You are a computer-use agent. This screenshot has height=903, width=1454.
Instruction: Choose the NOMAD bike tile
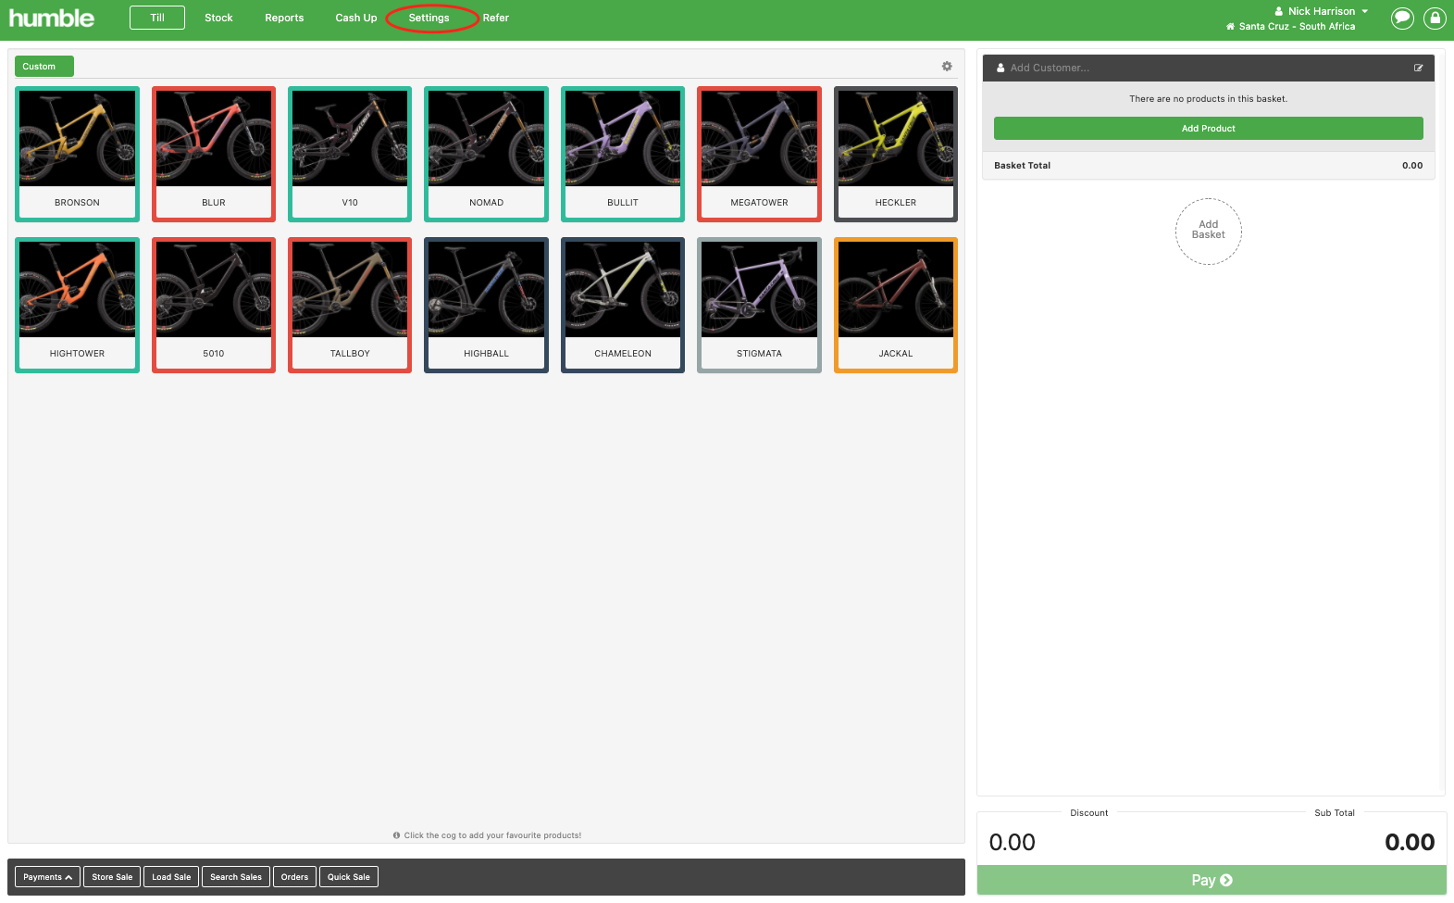(486, 155)
